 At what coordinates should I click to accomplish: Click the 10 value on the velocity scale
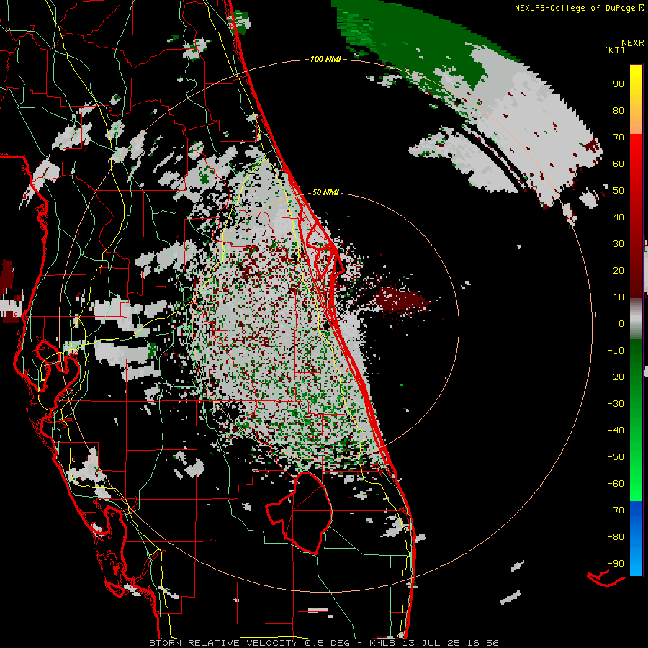[x=618, y=297]
